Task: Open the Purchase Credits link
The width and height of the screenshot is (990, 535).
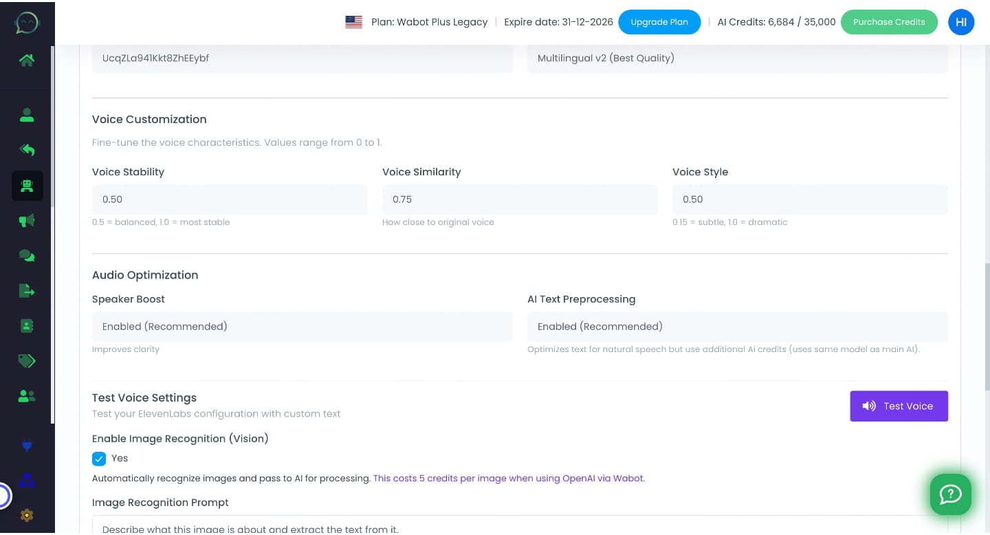Action: pos(889,22)
